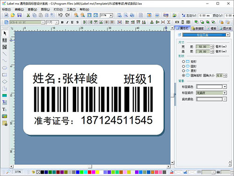This screenshot has height=176, width=234.
Task: Toggle Bold text formatting
Action: pos(62,22)
